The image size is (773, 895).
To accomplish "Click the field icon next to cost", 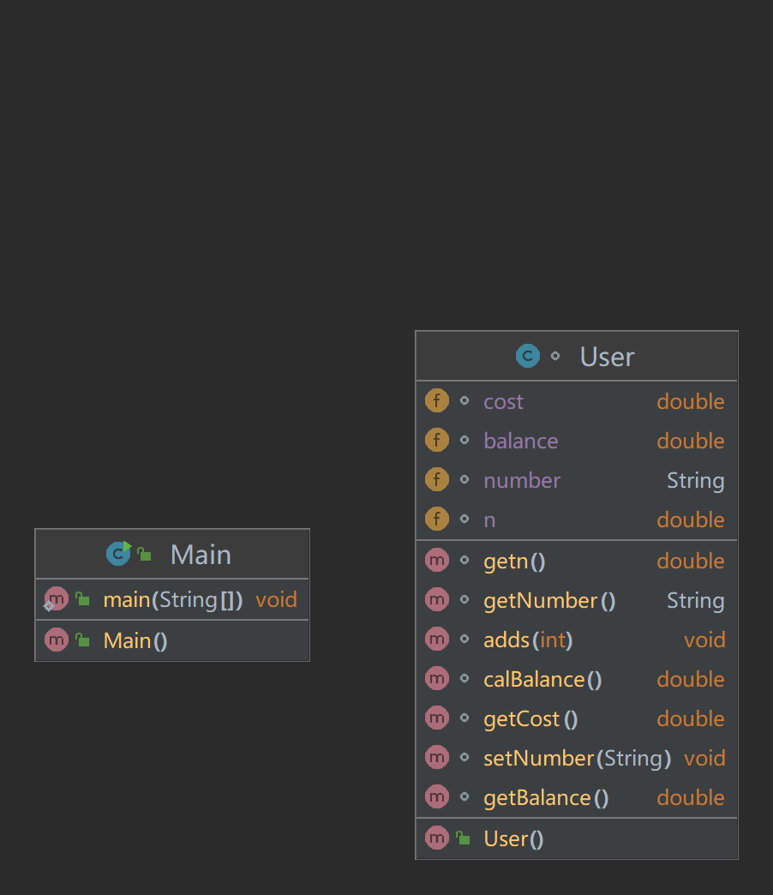I will pyautogui.click(x=437, y=401).
